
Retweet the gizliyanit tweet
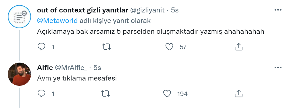tap(107, 47)
